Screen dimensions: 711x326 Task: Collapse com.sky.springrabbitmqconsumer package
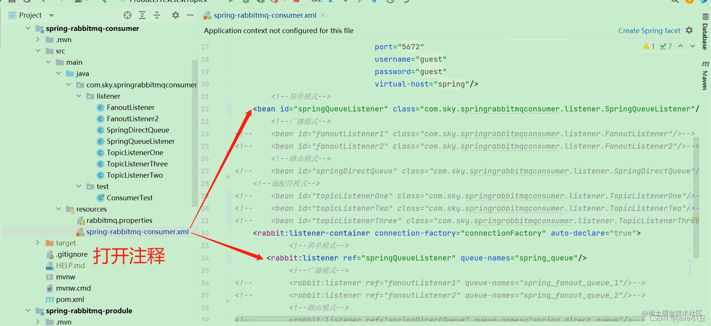pos(68,85)
